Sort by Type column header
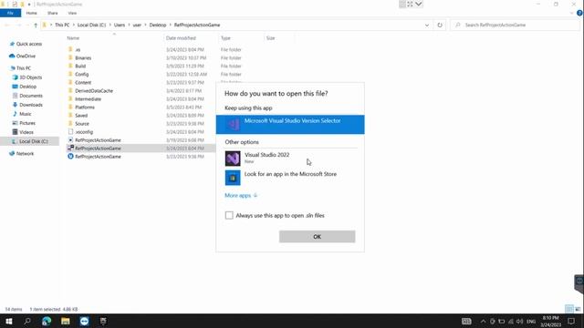This screenshot has height=328, width=584. point(225,38)
